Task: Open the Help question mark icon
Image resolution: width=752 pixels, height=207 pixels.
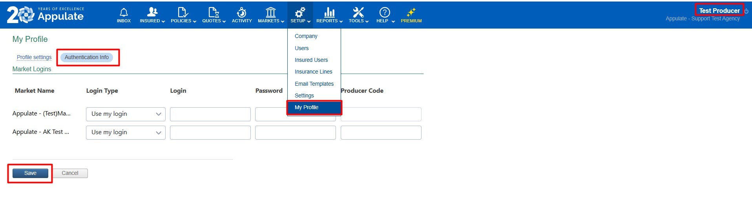Action: click(x=385, y=13)
